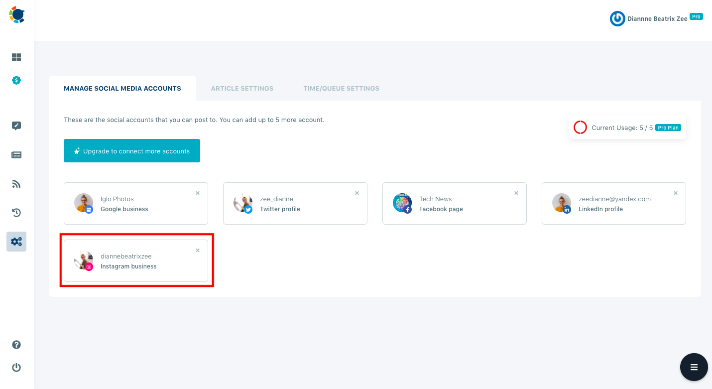Screen dimensions: 712x389
Task: Open the articles news icon in sidebar
Action: [16, 154]
